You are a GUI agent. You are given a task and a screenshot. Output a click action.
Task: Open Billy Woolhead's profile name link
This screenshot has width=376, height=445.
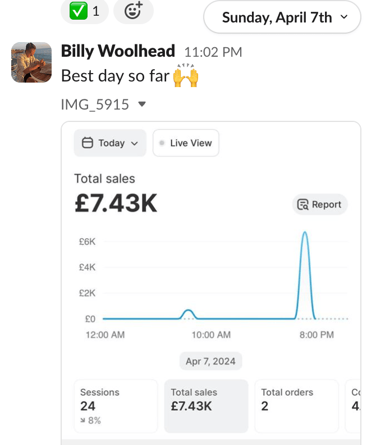(x=118, y=51)
